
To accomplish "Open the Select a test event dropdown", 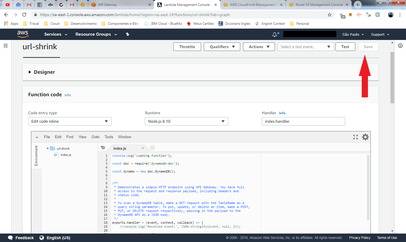I will [x=306, y=47].
